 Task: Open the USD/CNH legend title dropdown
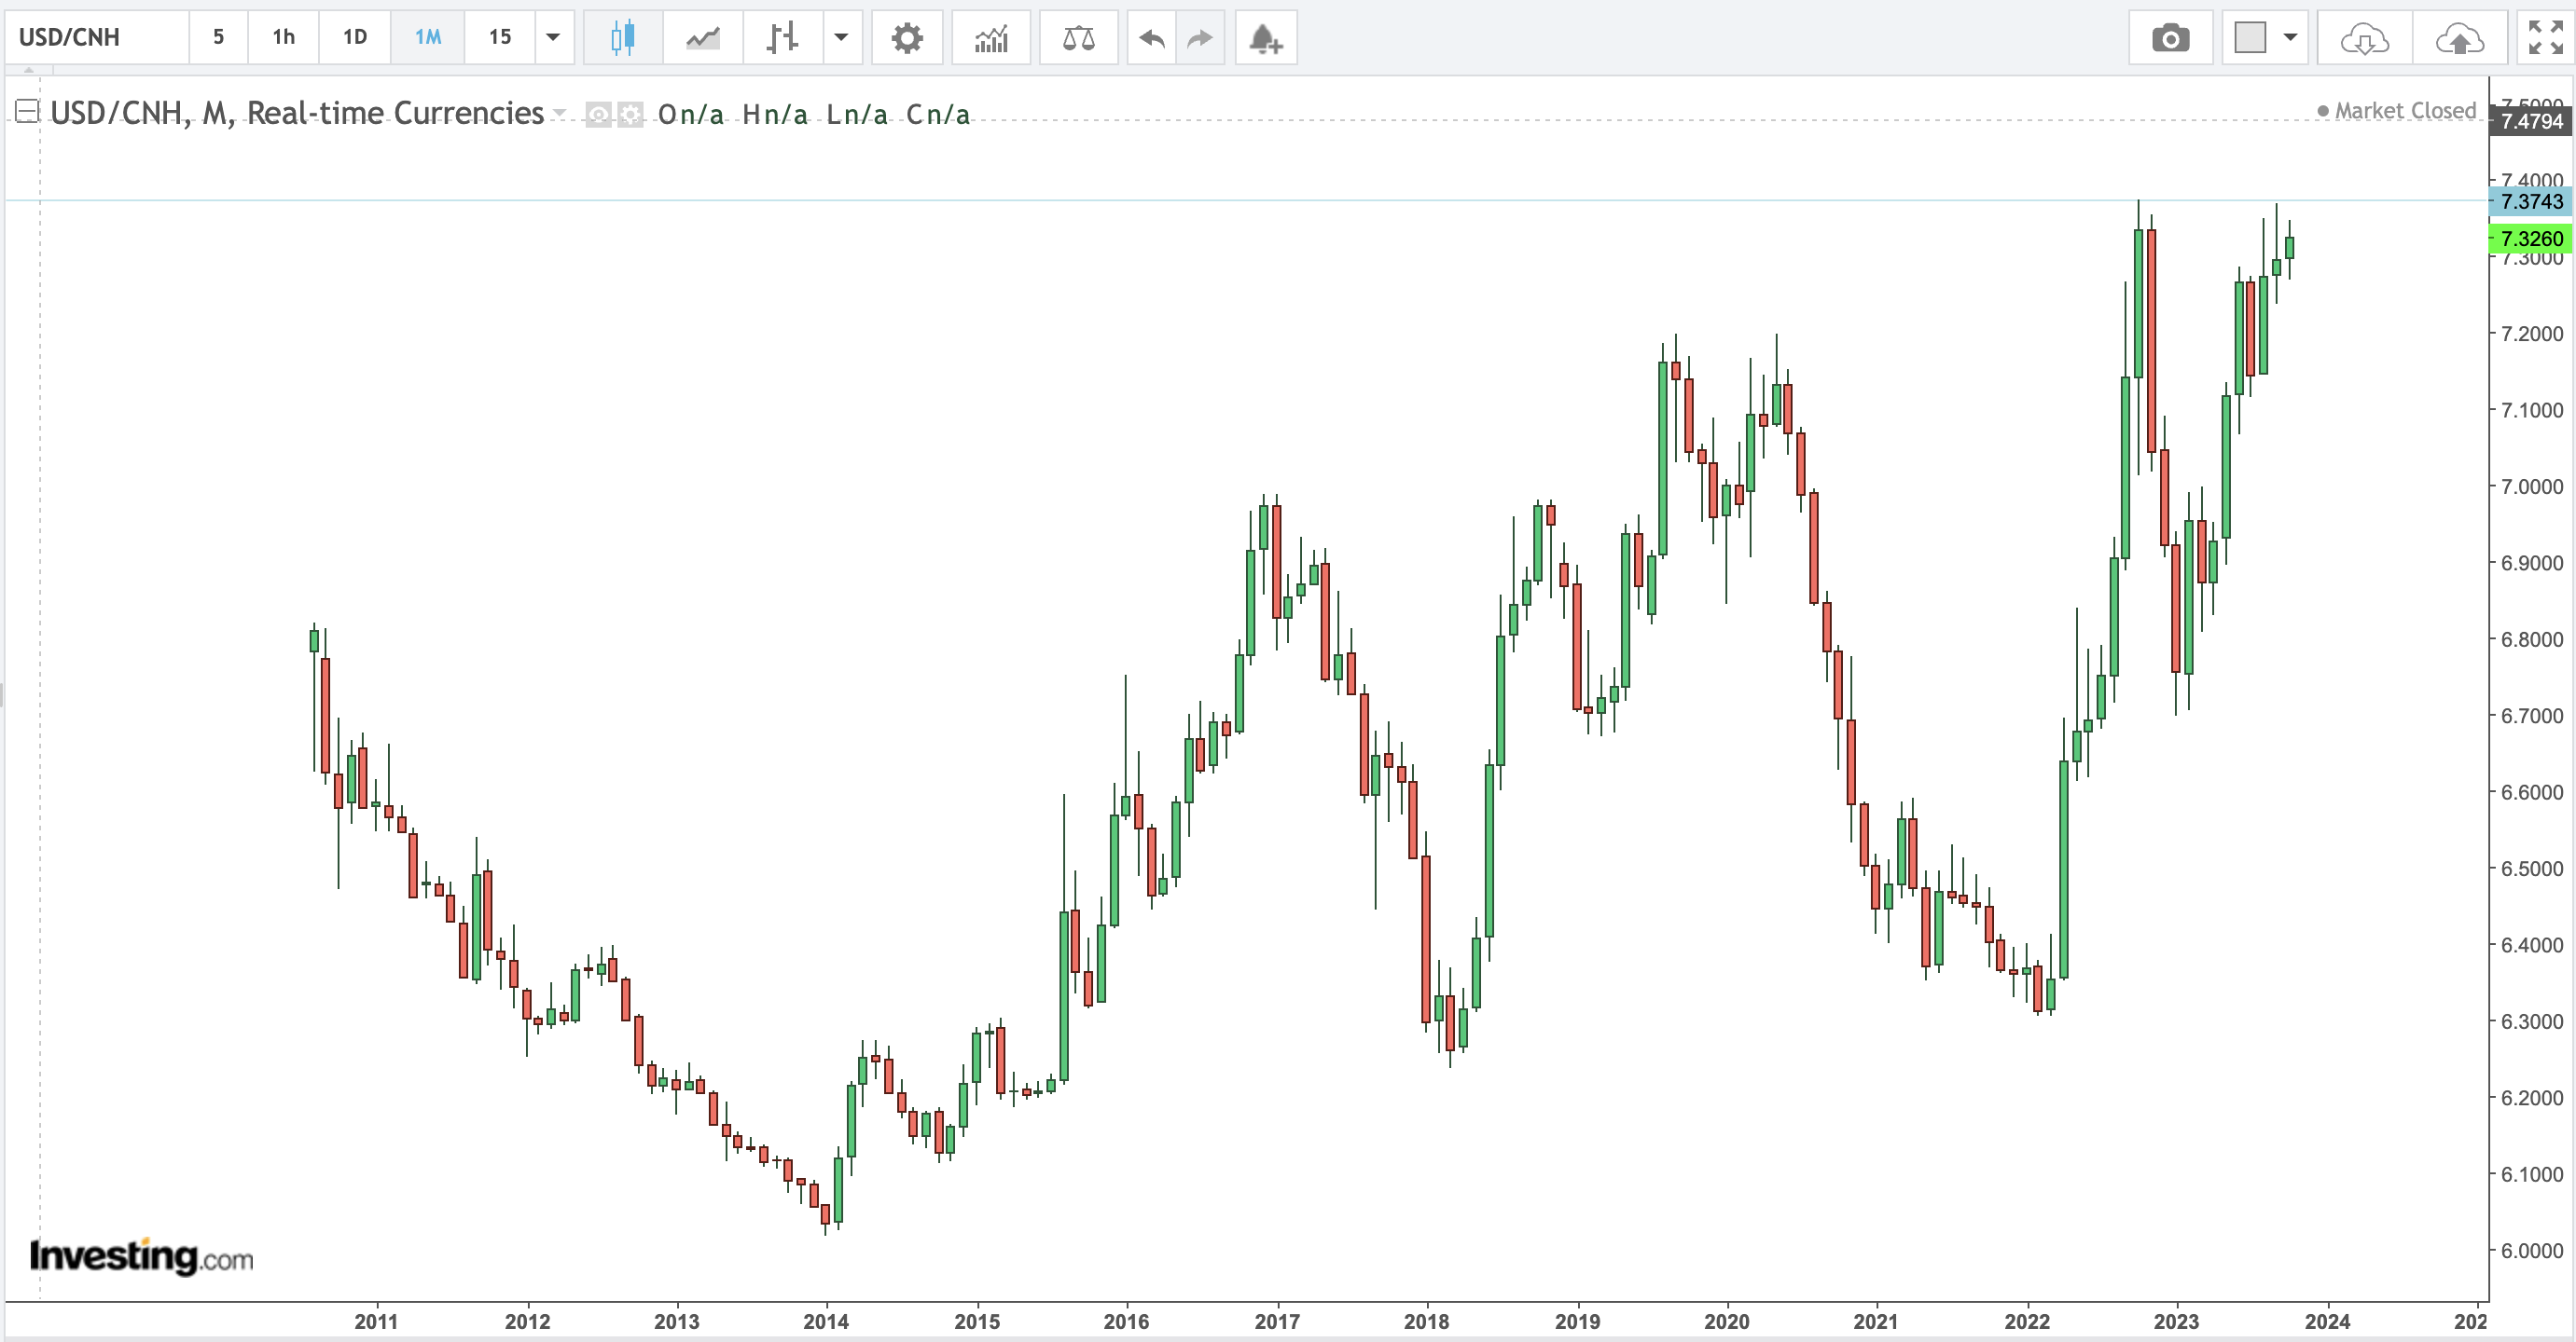coord(559,113)
